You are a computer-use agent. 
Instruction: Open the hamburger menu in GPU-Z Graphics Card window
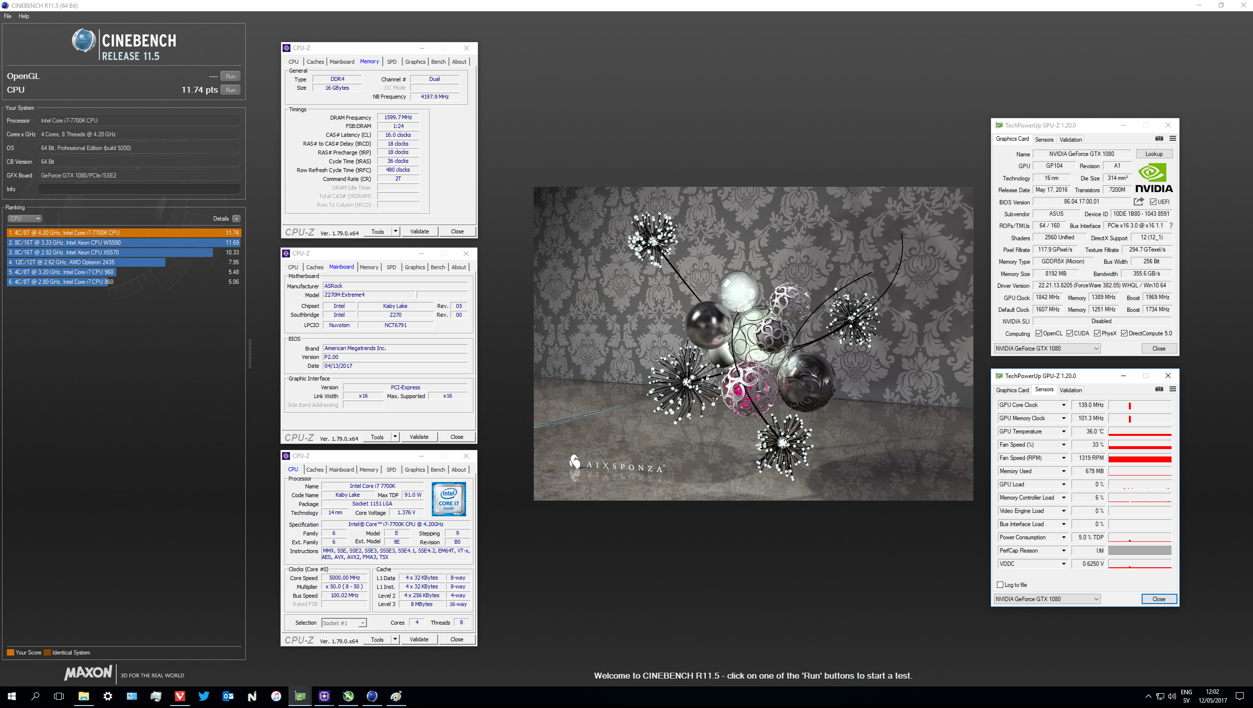click(1173, 139)
